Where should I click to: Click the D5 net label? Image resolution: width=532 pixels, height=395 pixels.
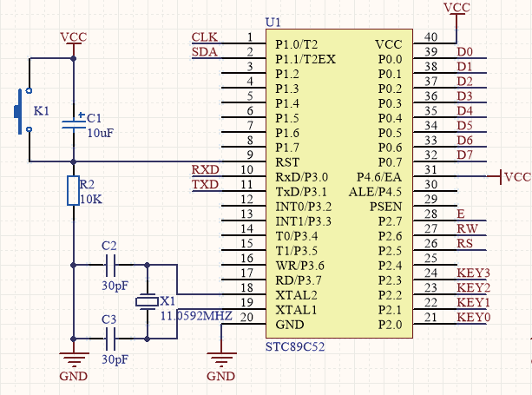(x=465, y=126)
